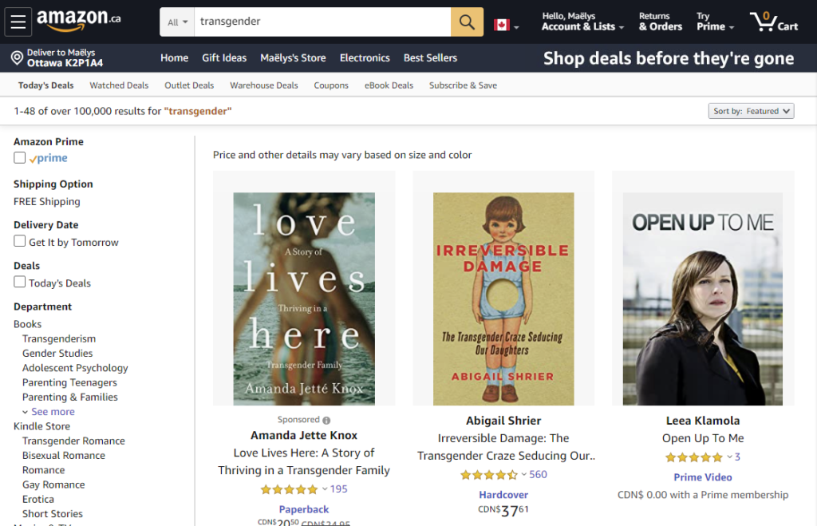Expand the rating popover arrow beside 560
The image size is (817, 526).
(523, 474)
